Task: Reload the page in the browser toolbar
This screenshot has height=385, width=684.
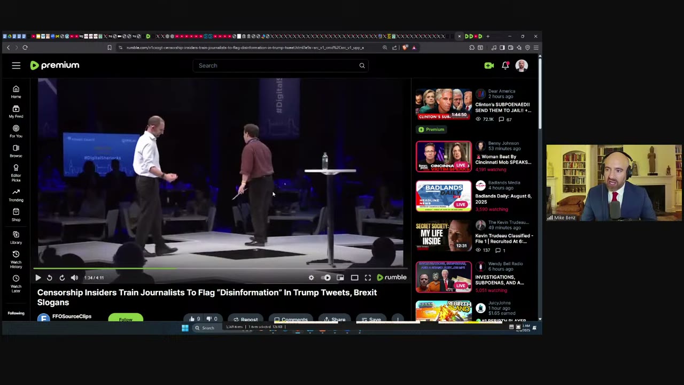Action: point(25,48)
